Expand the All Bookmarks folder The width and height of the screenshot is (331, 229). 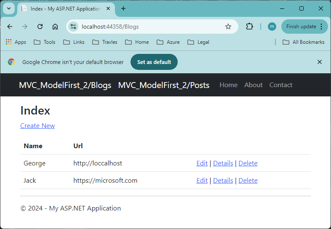tap(304, 42)
